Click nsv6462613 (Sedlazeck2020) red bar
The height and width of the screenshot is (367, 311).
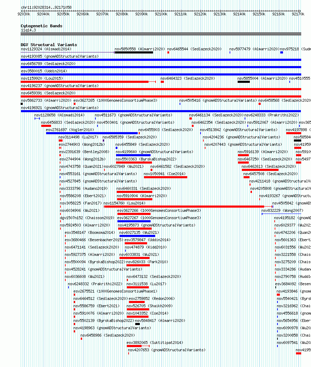(260, 170)
